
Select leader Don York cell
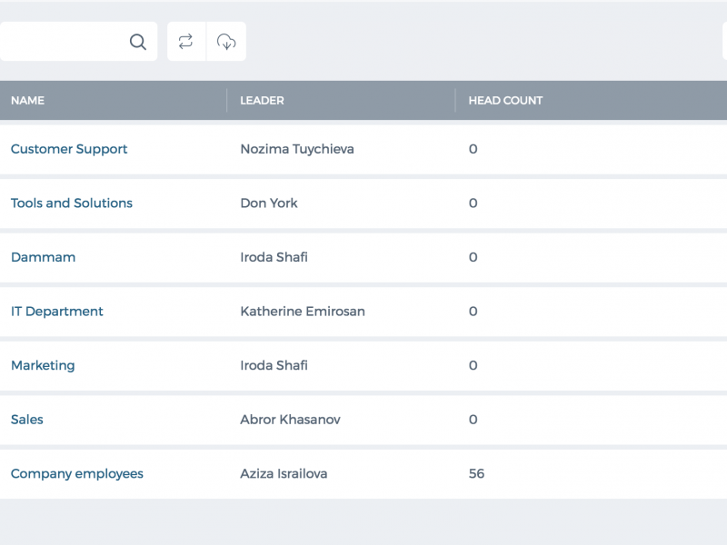point(269,203)
